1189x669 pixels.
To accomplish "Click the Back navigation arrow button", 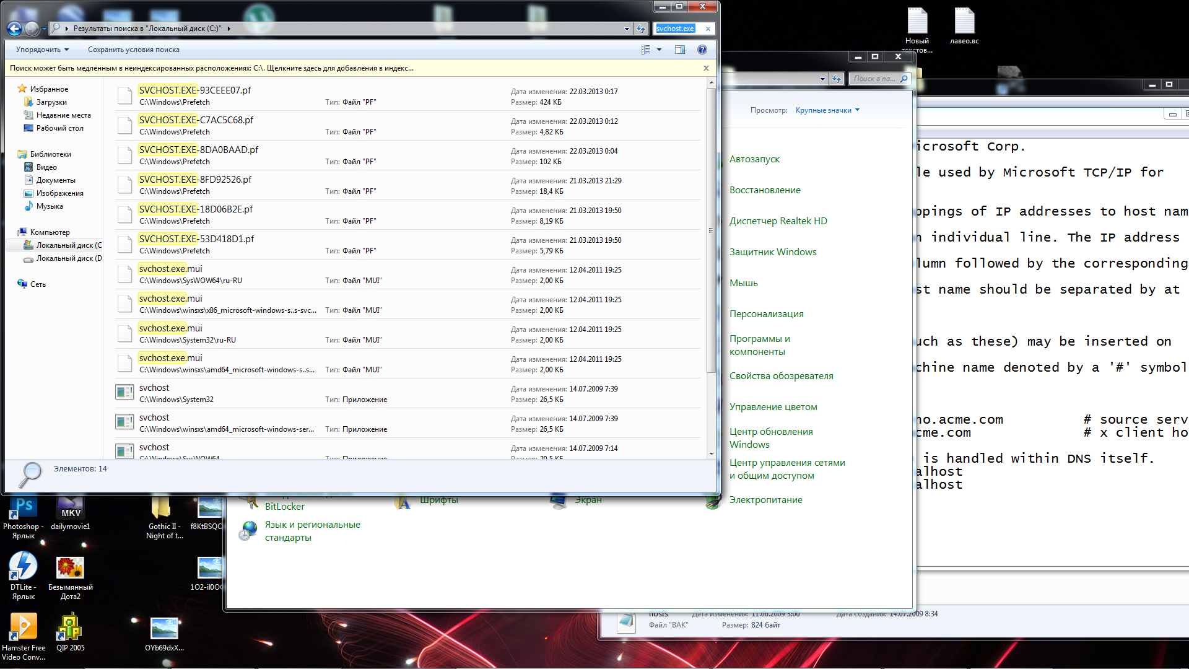I will tap(14, 28).
